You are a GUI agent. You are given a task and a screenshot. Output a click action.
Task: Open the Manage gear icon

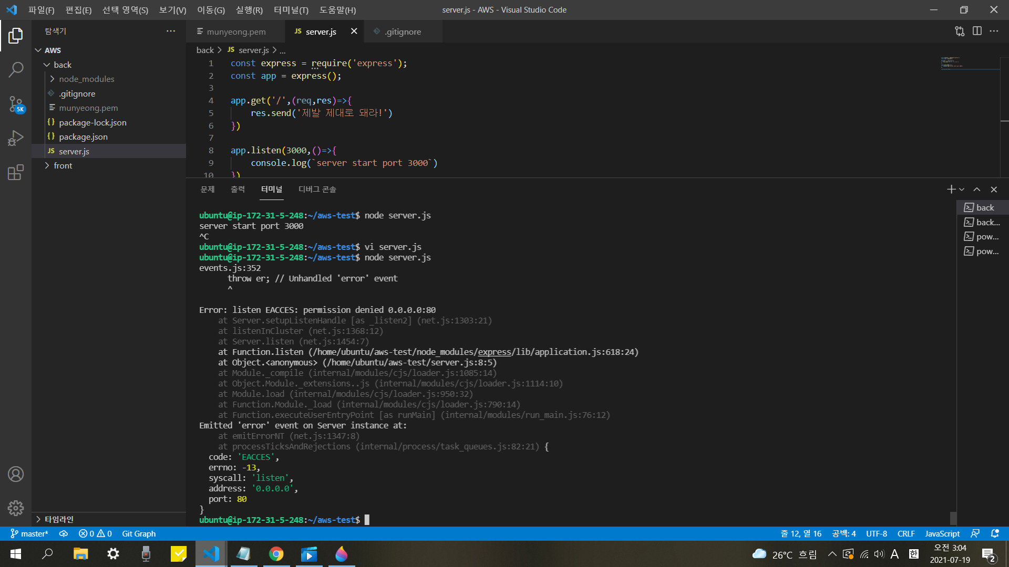(x=16, y=508)
